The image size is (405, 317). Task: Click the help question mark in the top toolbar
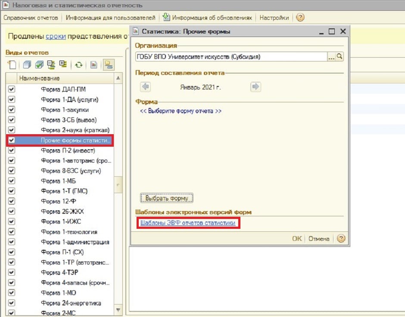click(x=300, y=18)
